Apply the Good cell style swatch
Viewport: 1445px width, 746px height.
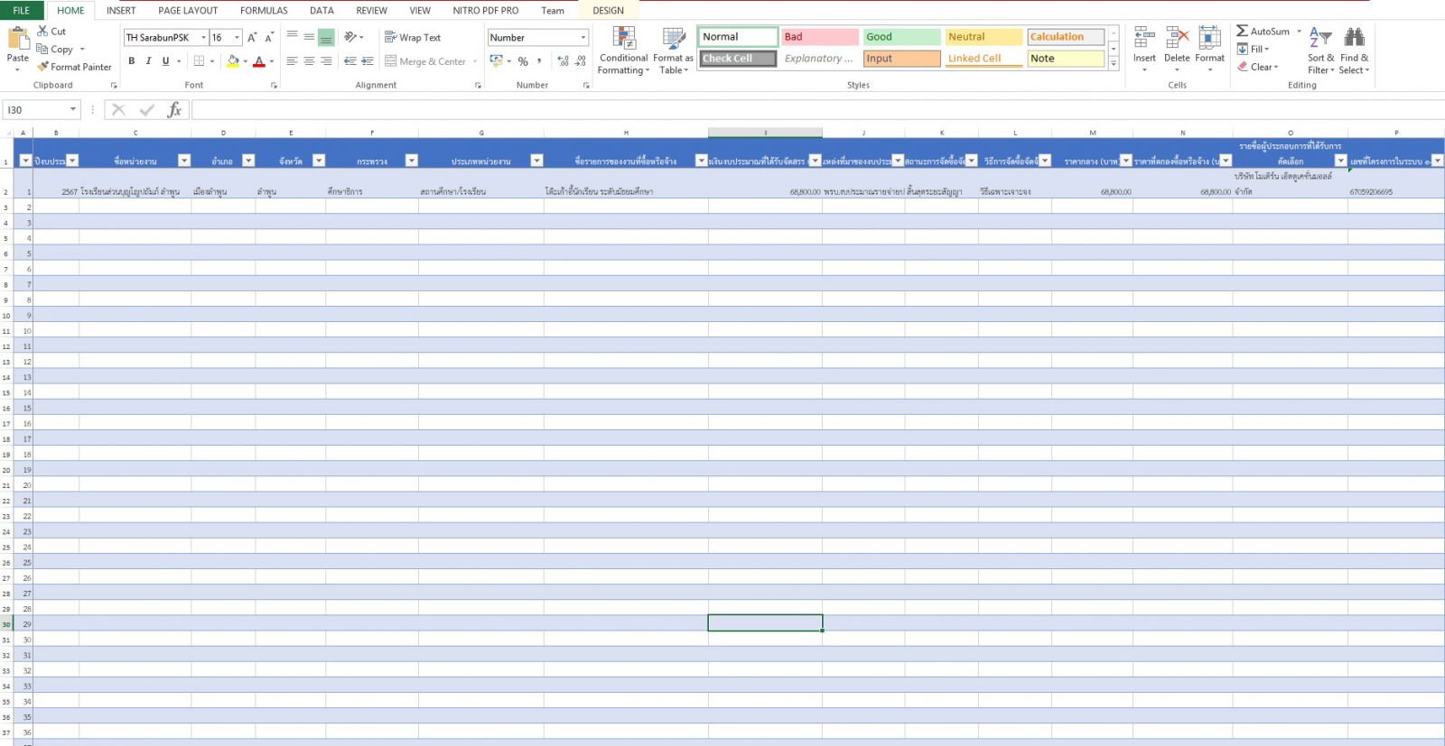[x=900, y=37]
